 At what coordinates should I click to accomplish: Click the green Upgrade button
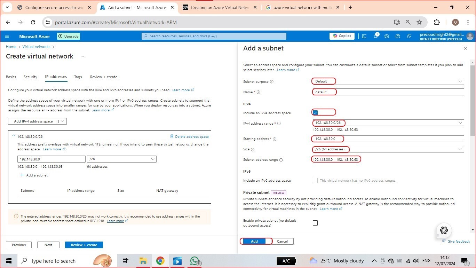(x=69, y=36)
